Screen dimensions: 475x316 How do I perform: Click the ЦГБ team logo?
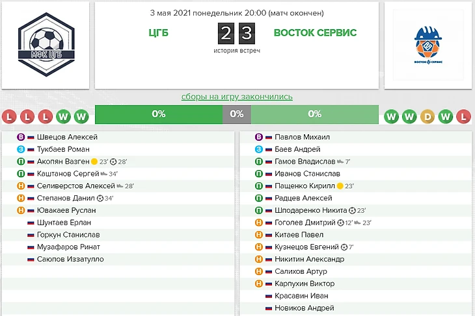[46, 44]
